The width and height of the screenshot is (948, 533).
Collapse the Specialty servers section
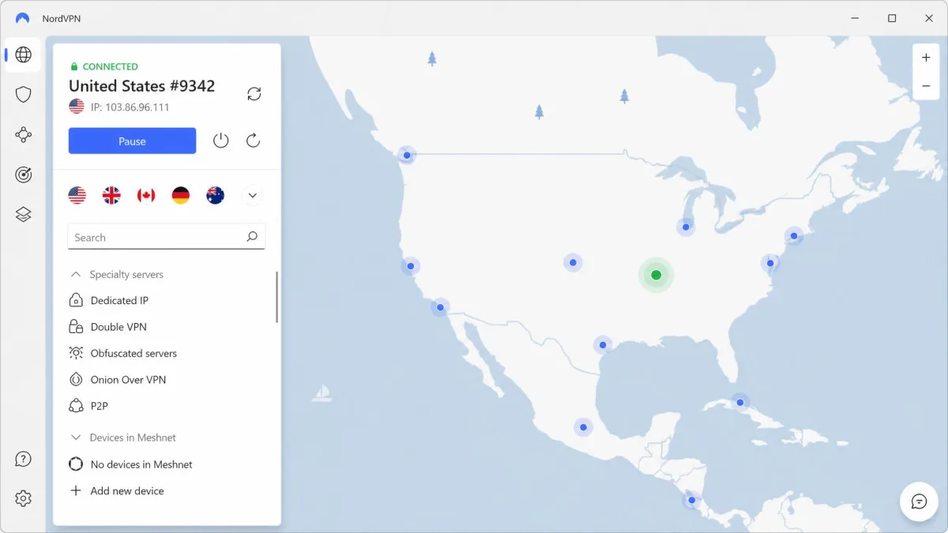(117, 275)
